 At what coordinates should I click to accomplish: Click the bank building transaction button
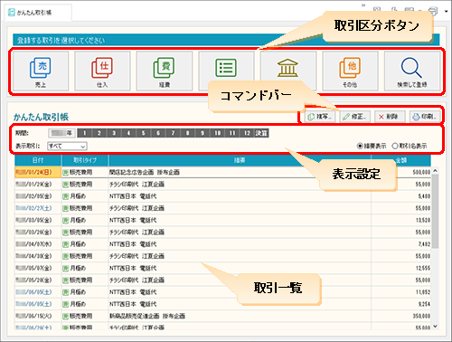tap(288, 68)
